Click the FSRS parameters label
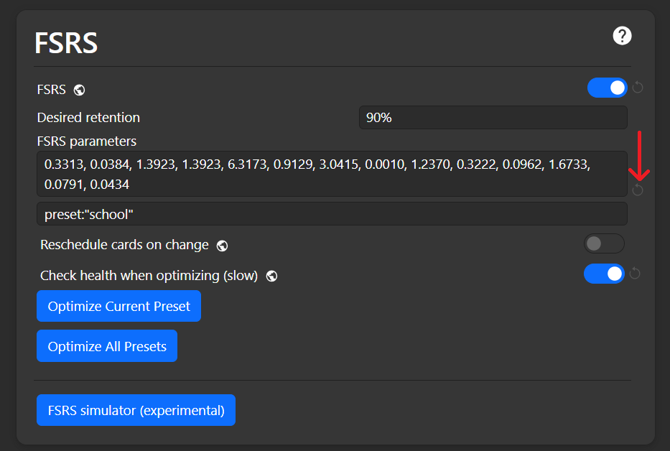Image resolution: width=670 pixels, height=451 pixels. pyautogui.click(x=86, y=141)
